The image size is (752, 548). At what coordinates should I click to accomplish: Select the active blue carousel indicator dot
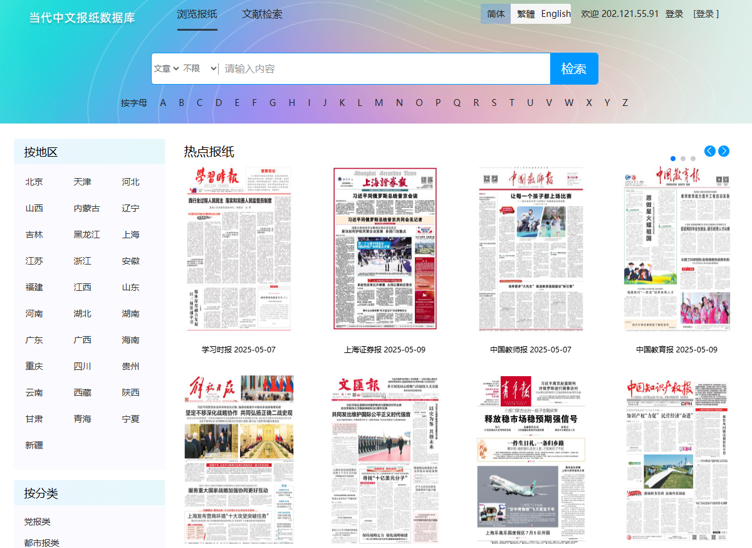click(x=673, y=159)
